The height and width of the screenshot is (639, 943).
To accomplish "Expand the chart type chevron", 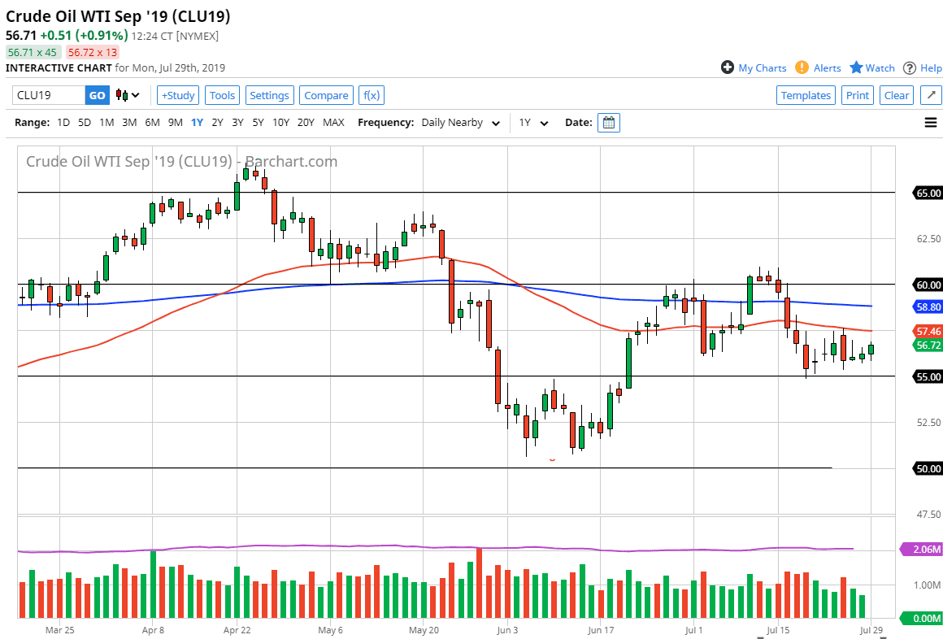I will [133, 95].
